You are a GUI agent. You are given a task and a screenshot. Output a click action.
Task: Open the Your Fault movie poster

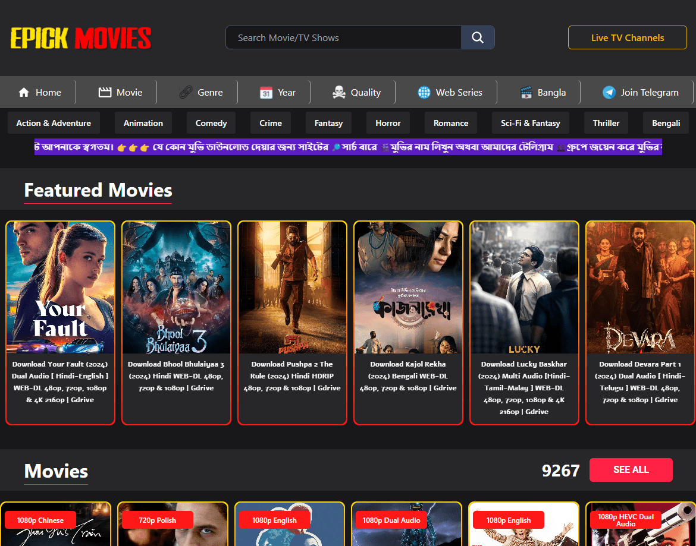(x=60, y=287)
